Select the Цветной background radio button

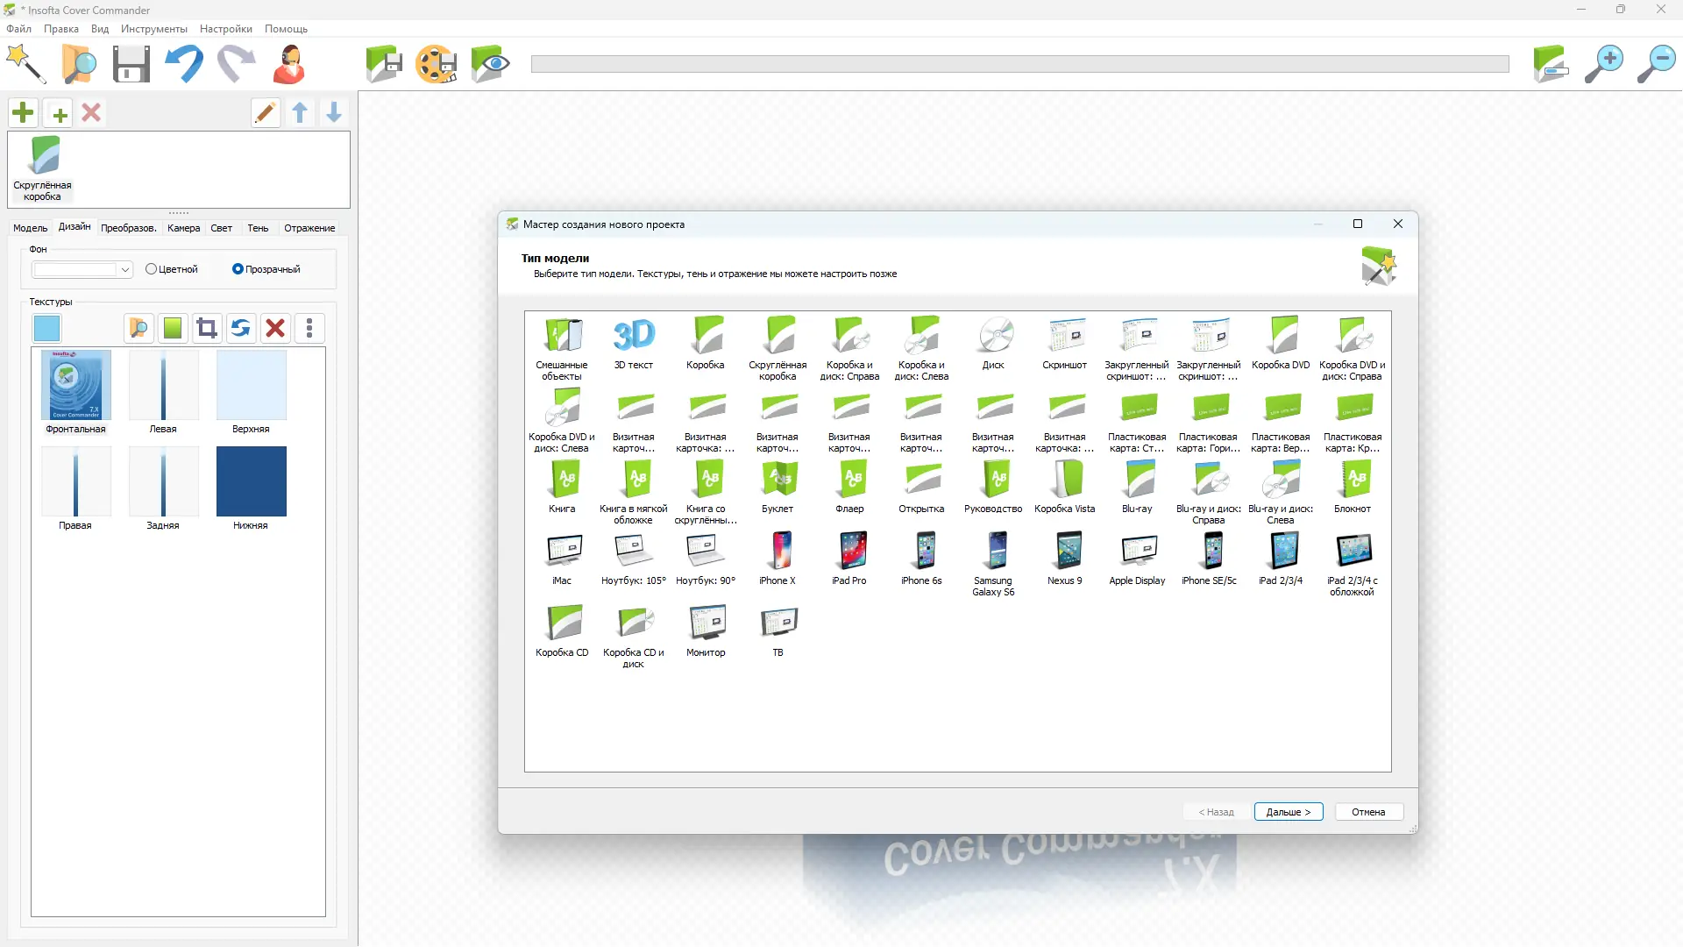coord(151,269)
